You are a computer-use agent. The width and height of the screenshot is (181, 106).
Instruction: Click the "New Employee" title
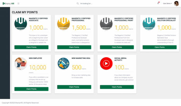36,58
